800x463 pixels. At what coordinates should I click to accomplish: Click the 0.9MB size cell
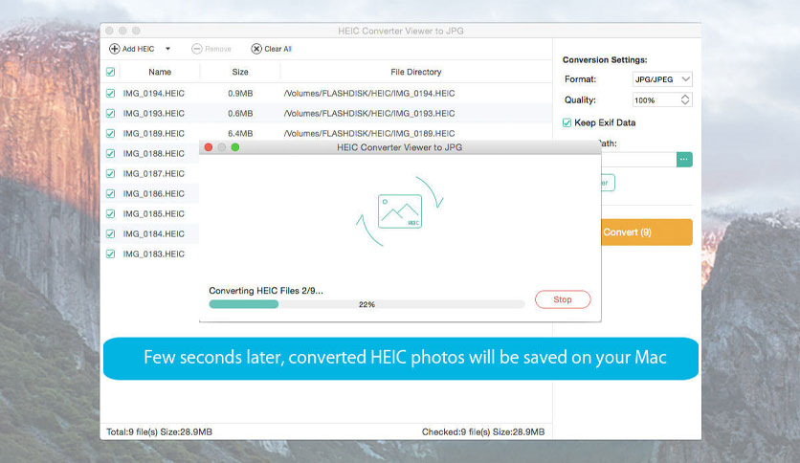pyautogui.click(x=240, y=94)
